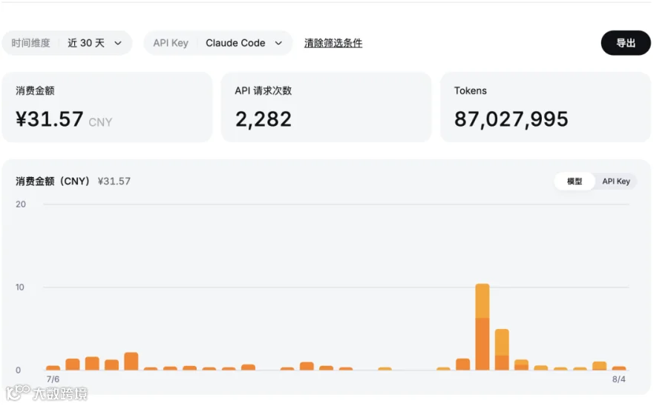Viewport: 668px width, 406px height.
Task: Click the 7/6 bar in the chart
Action: (x=53, y=367)
